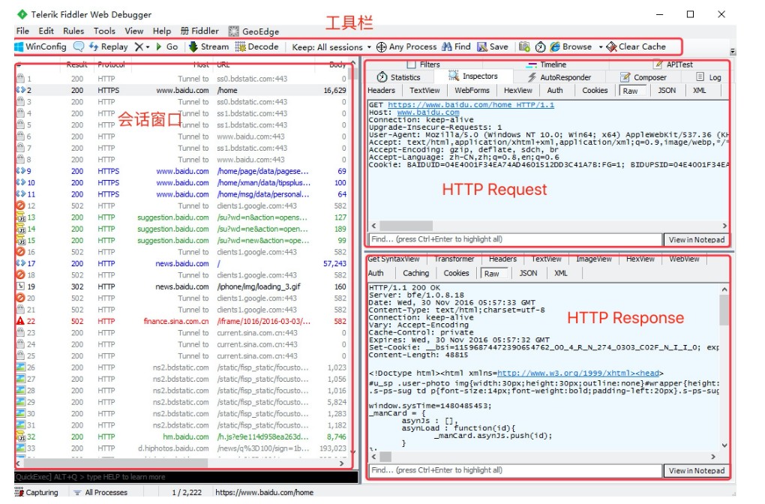Select request HexView inspector tab
Image resolution: width=765 pixels, height=504 pixels.
point(517,90)
